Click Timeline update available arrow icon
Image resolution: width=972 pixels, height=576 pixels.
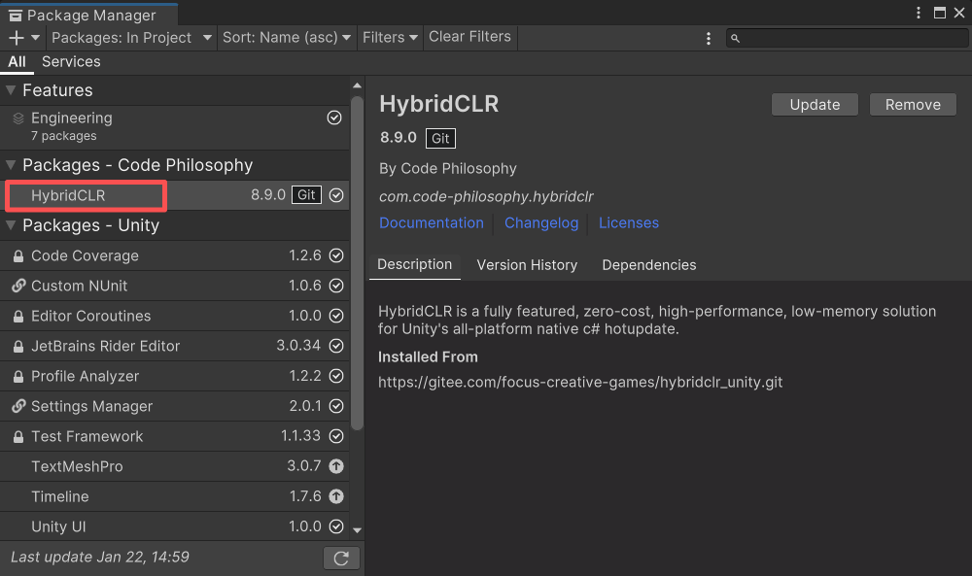click(x=336, y=496)
